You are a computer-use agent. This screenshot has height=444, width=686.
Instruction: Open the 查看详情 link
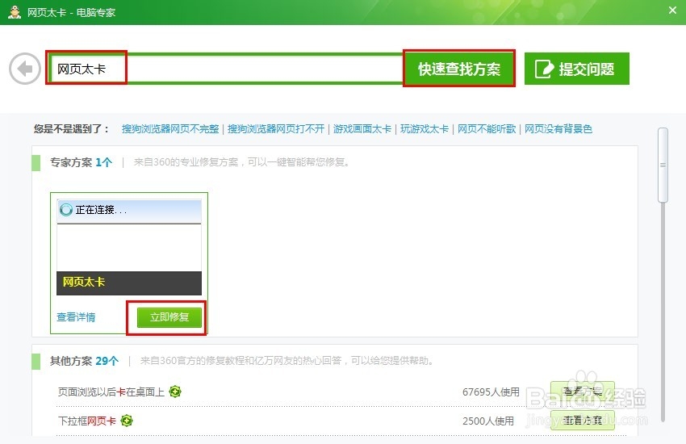(x=76, y=317)
